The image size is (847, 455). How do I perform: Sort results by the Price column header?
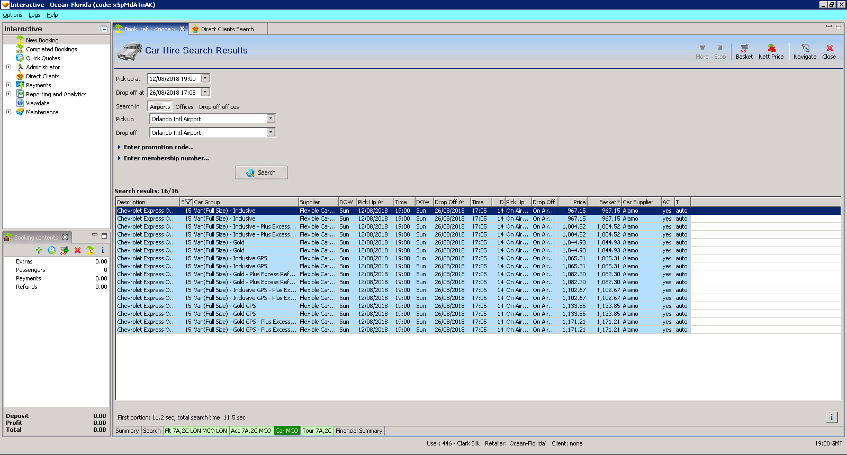point(572,202)
